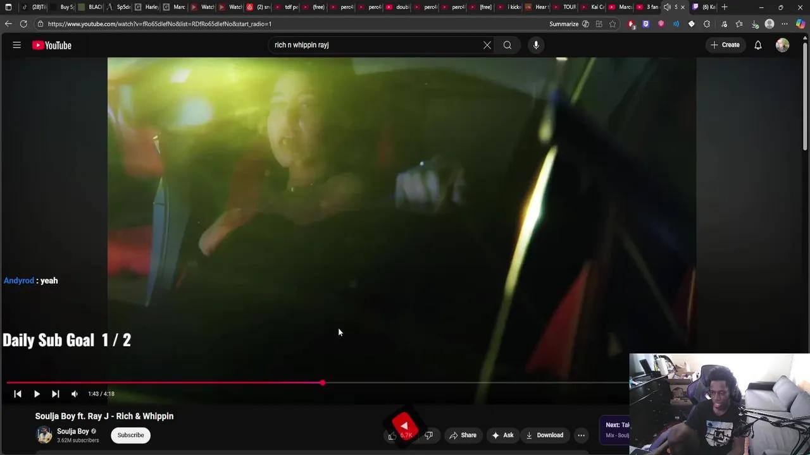This screenshot has height=455, width=810.
Task: Open the 'Next:' mix playlist panel
Action: [614, 430]
